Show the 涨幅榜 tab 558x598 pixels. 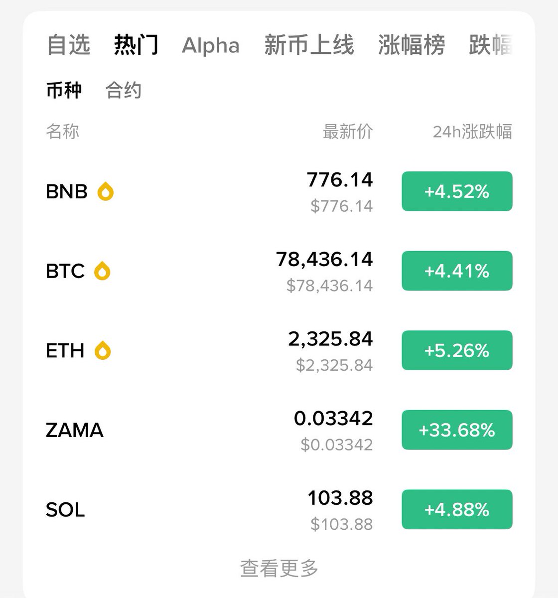(x=411, y=45)
